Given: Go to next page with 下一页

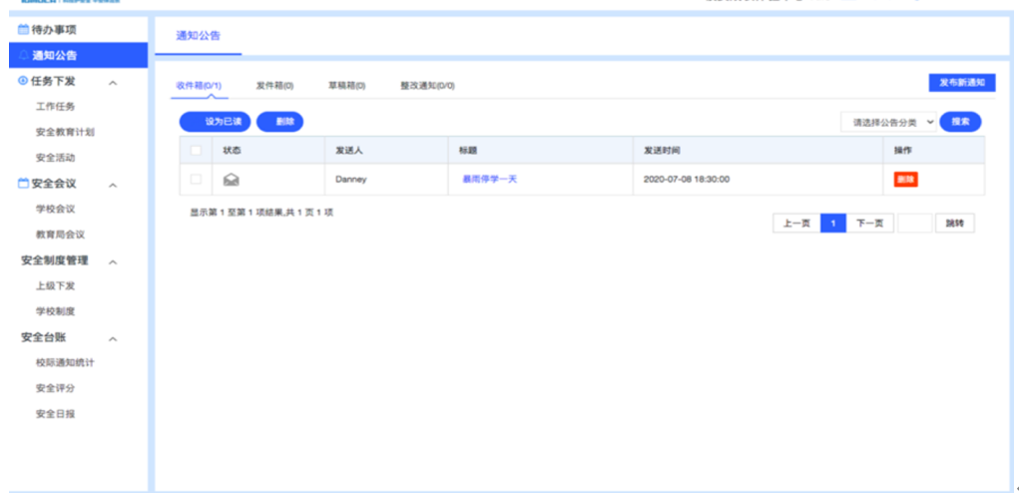Looking at the screenshot, I should (869, 224).
